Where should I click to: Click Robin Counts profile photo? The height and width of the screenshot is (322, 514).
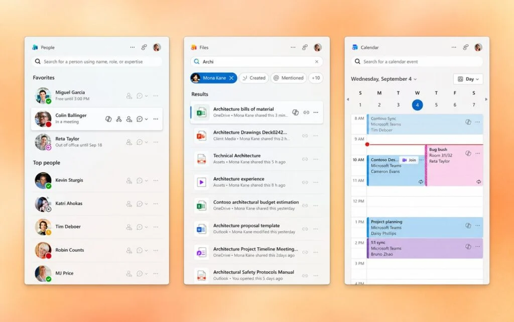[43, 251]
